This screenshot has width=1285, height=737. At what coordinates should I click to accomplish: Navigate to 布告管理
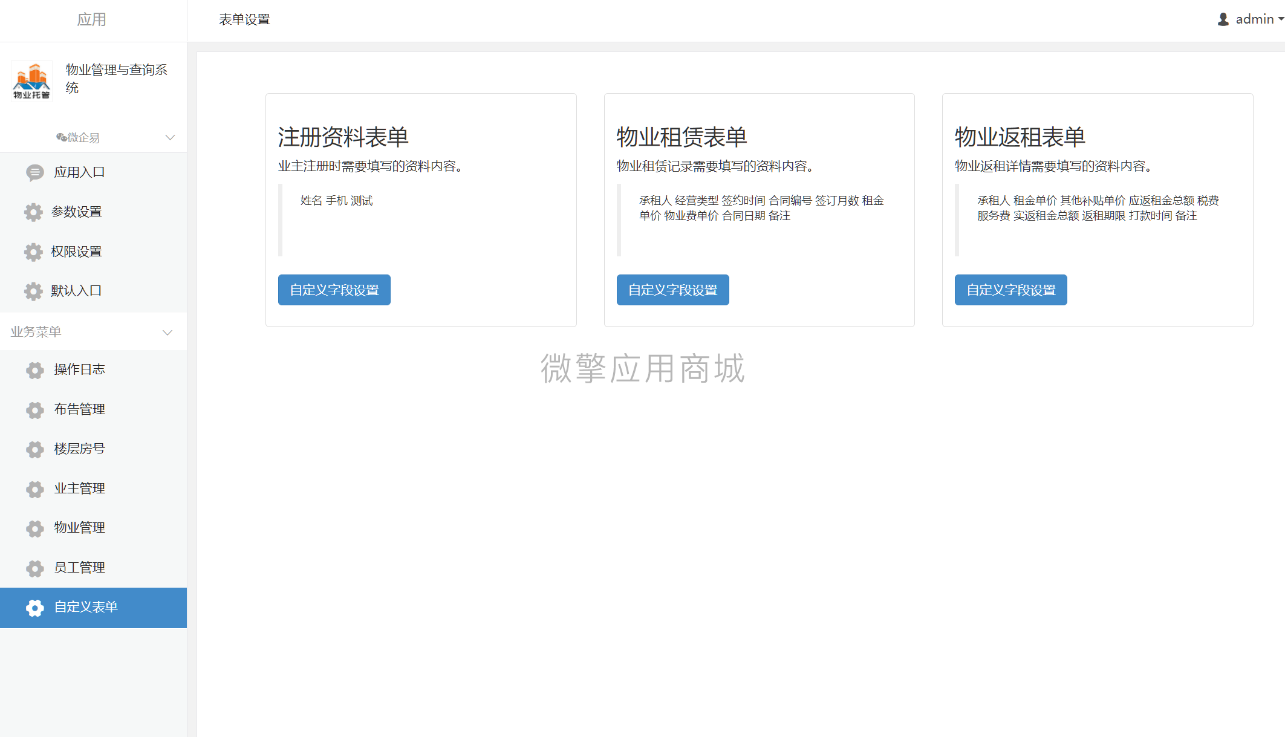(93, 410)
